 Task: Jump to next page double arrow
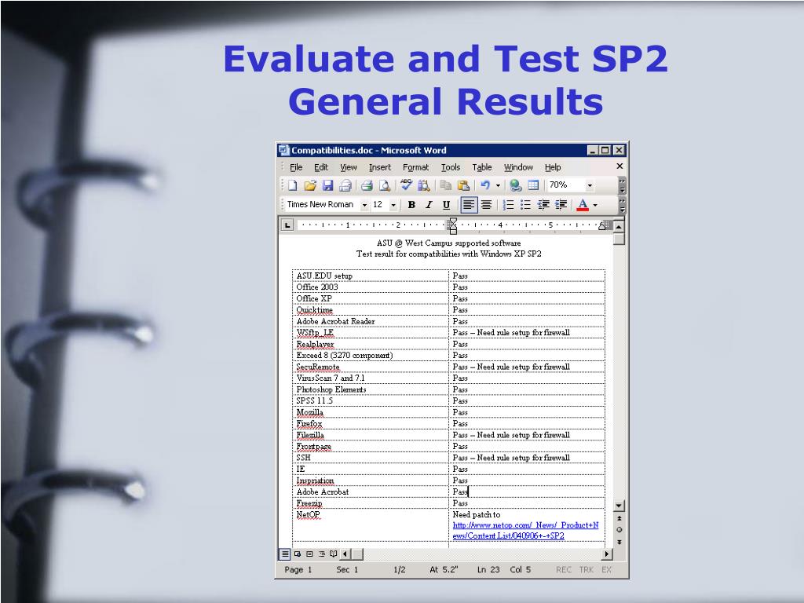click(x=619, y=542)
